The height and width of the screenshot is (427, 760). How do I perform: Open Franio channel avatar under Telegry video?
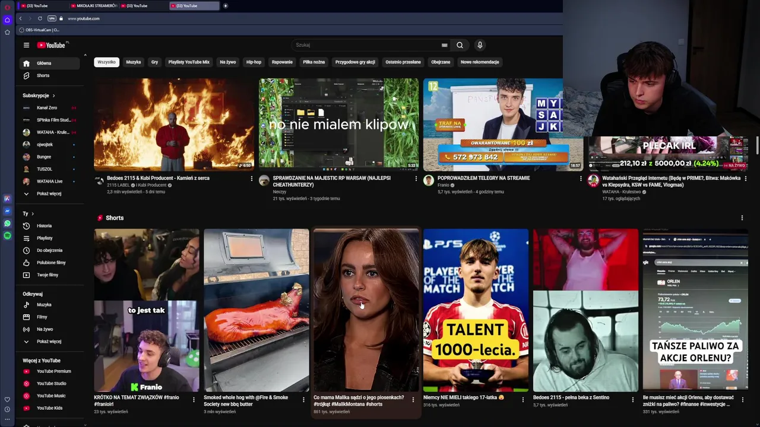(x=429, y=181)
